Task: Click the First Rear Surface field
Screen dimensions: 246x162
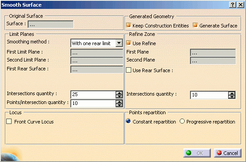Action: [97, 69]
